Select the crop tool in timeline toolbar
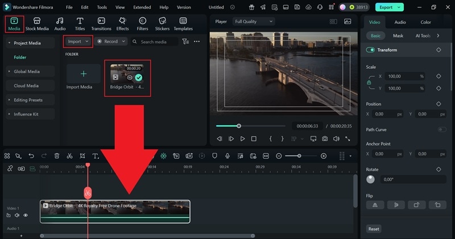 click(x=82, y=156)
